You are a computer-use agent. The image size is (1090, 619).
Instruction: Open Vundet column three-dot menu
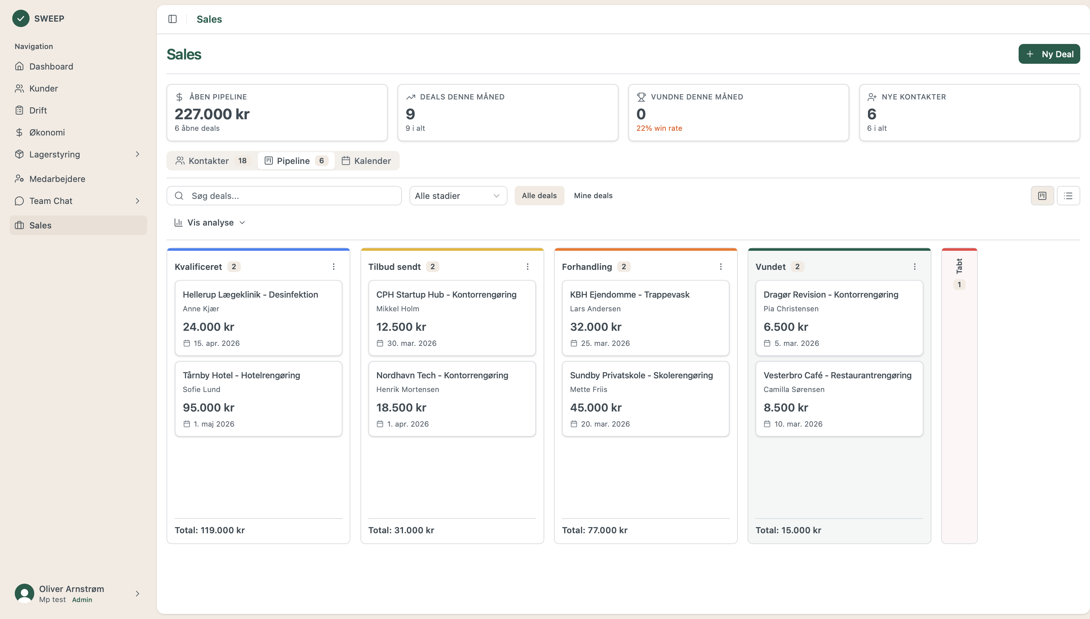[914, 267]
